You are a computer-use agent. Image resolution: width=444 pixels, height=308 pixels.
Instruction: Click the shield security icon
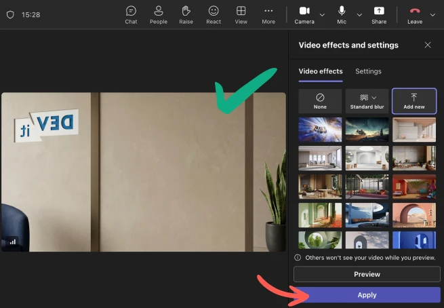[10, 14]
